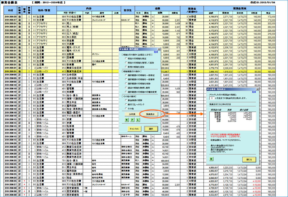Click the date cell 20120527
Screen dimensions: 288x197
(11, 20)
